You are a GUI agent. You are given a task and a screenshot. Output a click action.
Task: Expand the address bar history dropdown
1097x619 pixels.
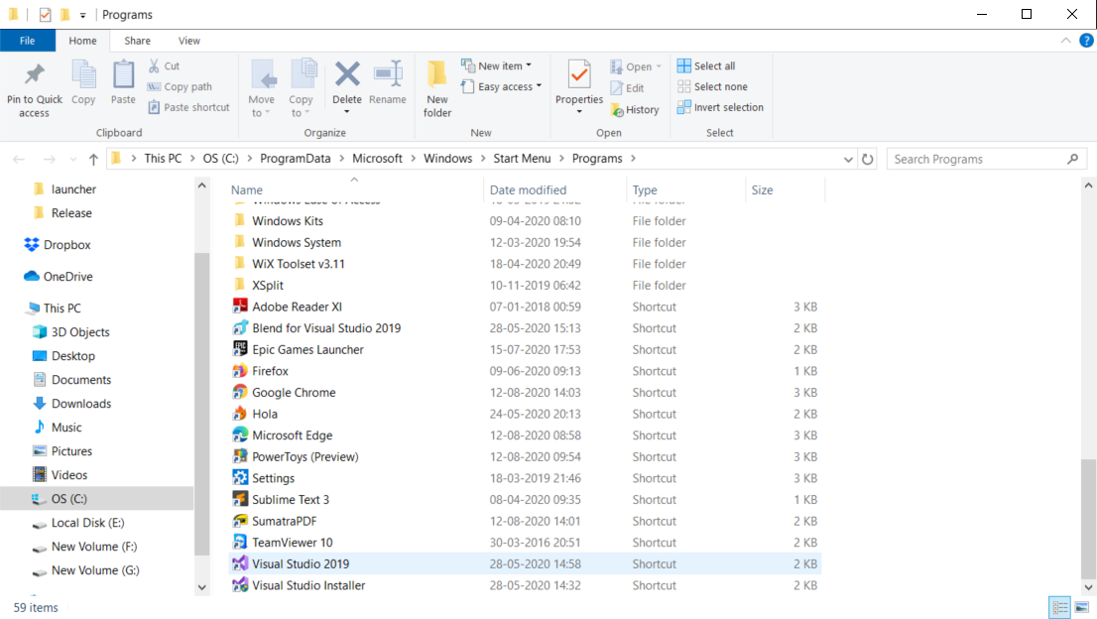click(x=848, y=160)
